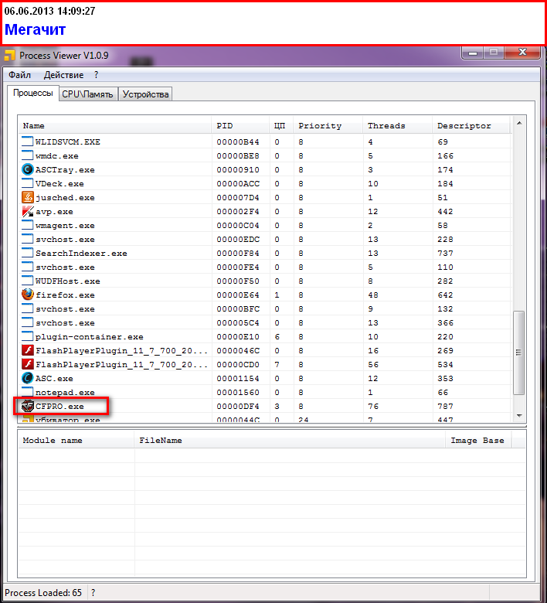
Task: Click Descriptor value 737 of SearchIndexer.exe
Action: click(x=445, y=253)
